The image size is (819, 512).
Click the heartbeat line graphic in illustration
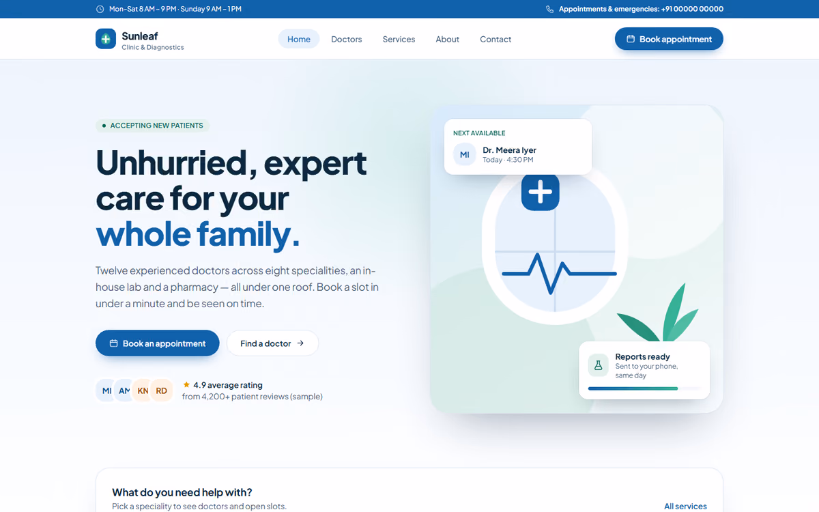click(x=560, y=273)
